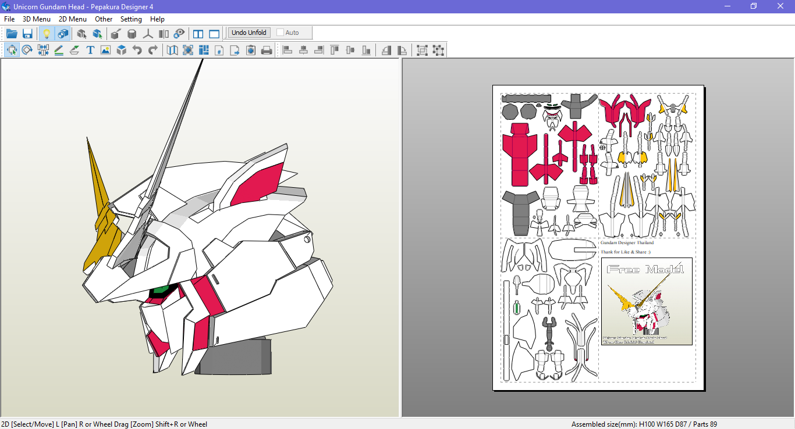
Task: Select the Edit Flaps pencil tool
Action: (59, 50)
